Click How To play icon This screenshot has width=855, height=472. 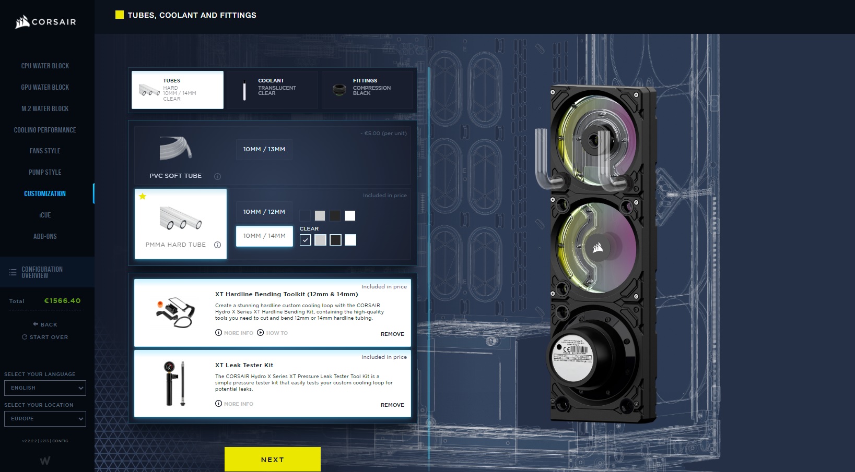coord(261,333)
